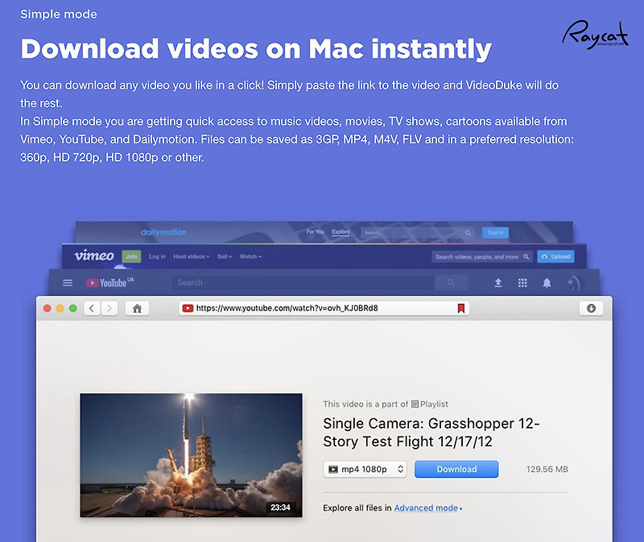Go to the home page icon
This screenshot has height=542, width=644.
pyautogui.click(x=137, y=308)
